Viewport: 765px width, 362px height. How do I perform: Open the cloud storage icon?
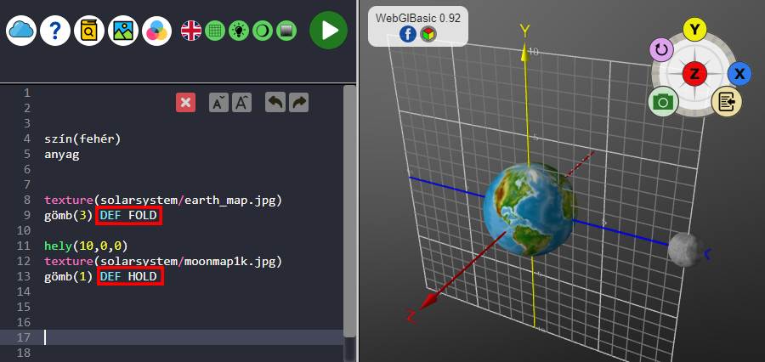click(x=21, y=31)
